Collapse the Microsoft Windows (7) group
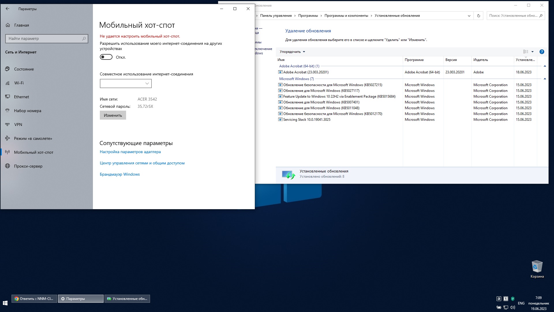The image size is (554, 312). pyautogui.click(x=545, y=79)
